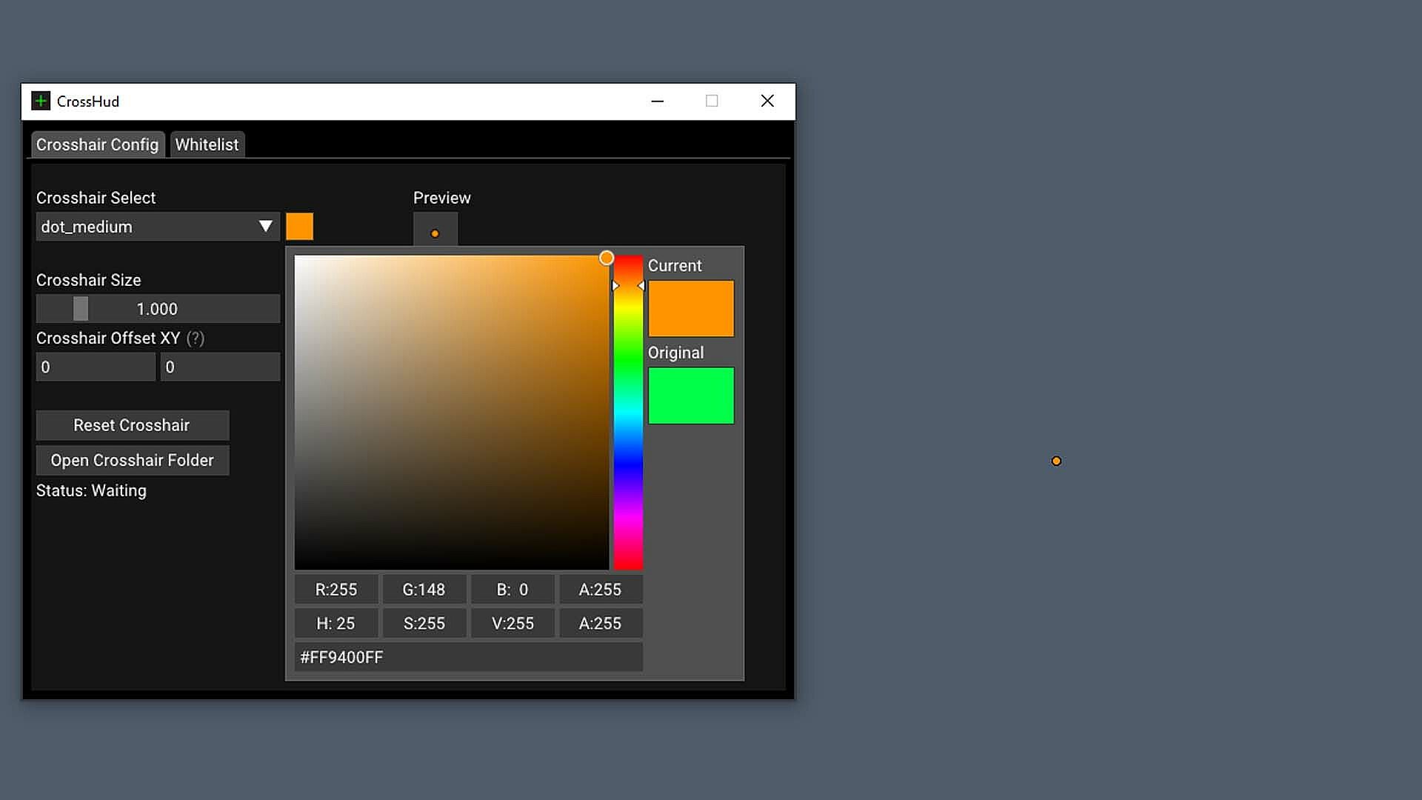Image resolution: width=1422 pixels, height=800 pixels.
Task: Click the (?) help marker beside Crosshair Offset
Action: (196, 339)
